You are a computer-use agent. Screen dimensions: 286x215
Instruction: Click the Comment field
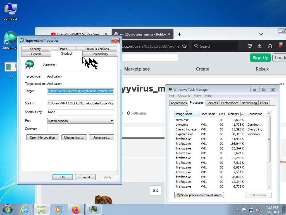tap(81, 129)
